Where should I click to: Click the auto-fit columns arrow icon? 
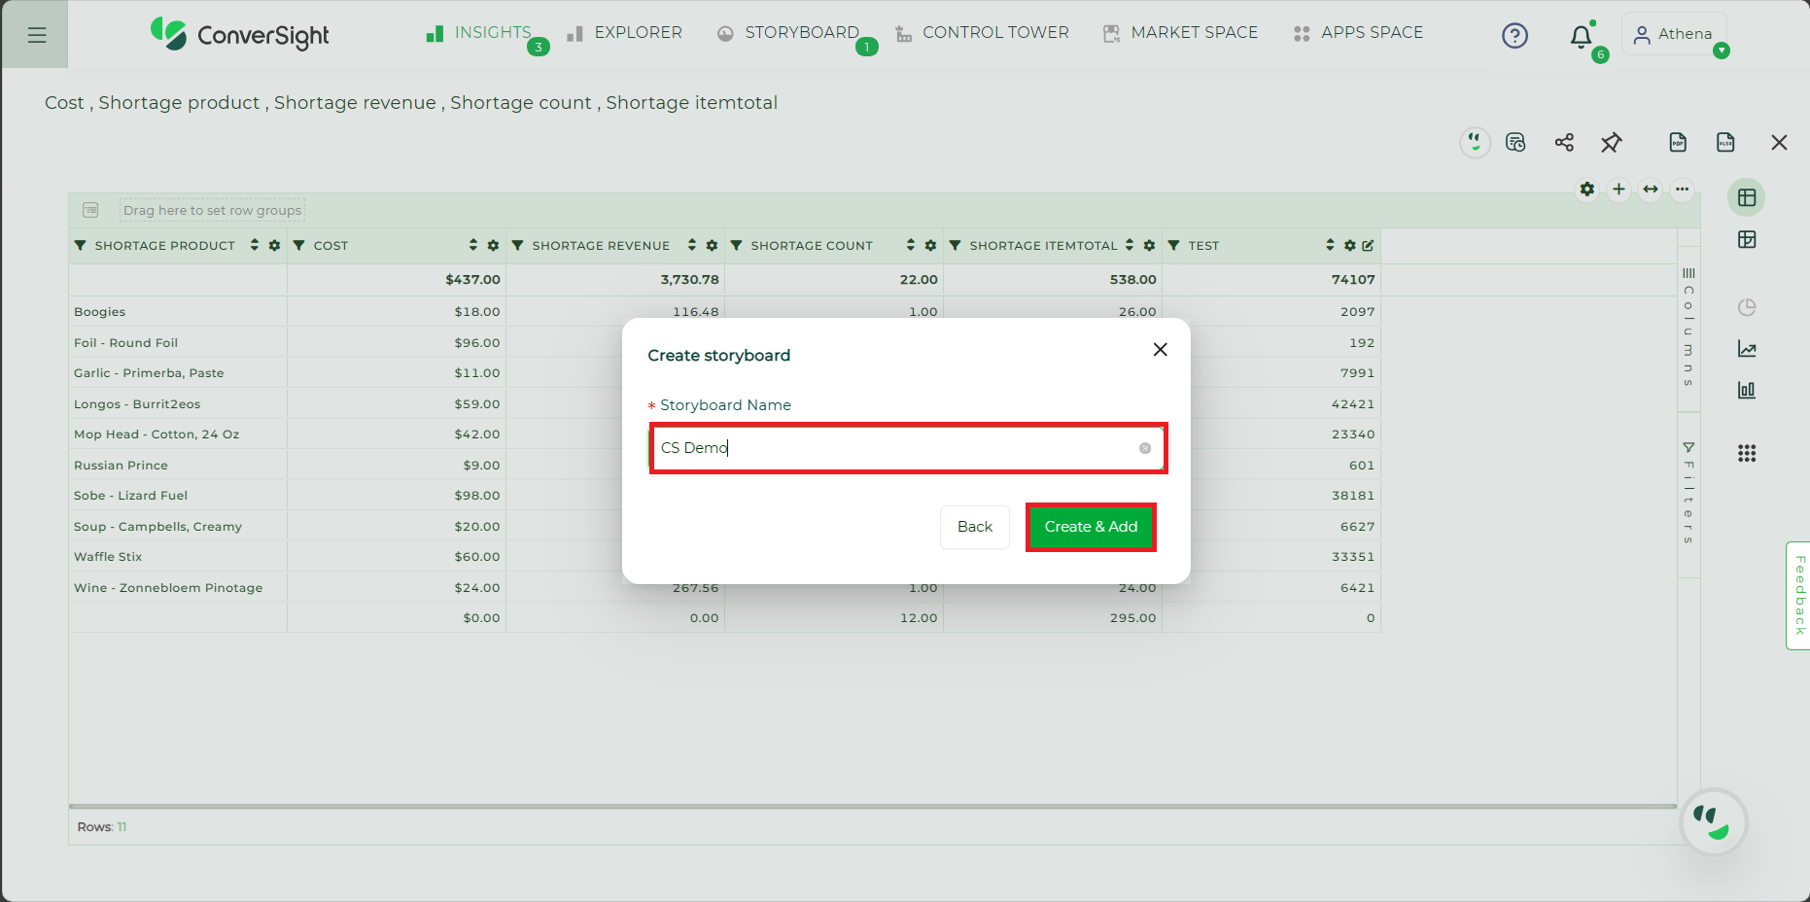(x=1651, y=190)
